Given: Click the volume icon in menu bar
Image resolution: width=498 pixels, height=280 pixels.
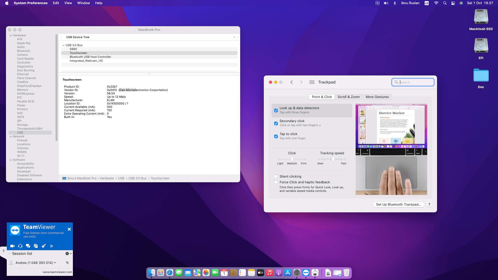Looking at the screenshot, I should click(386, 3).
